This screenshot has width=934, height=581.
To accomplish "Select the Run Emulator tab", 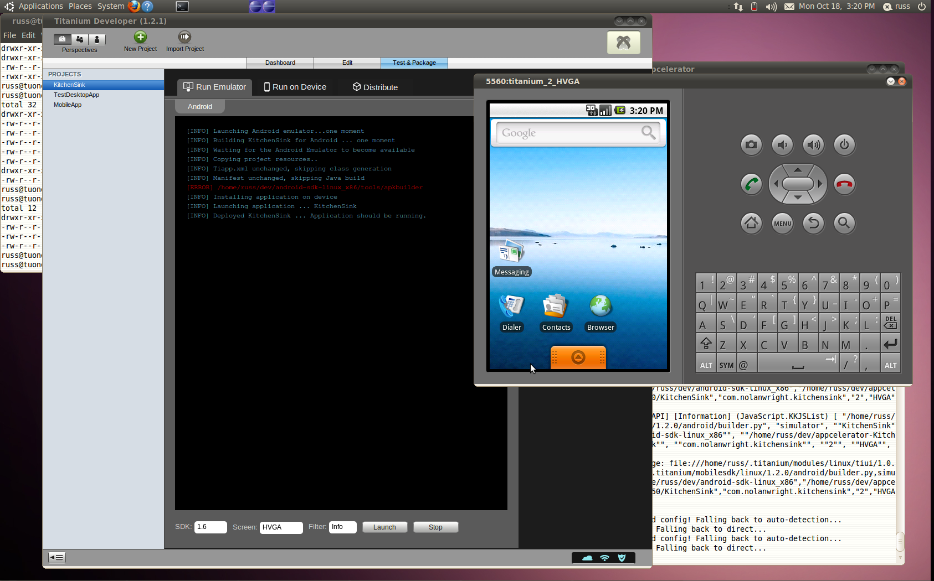I will pos(214,87).
